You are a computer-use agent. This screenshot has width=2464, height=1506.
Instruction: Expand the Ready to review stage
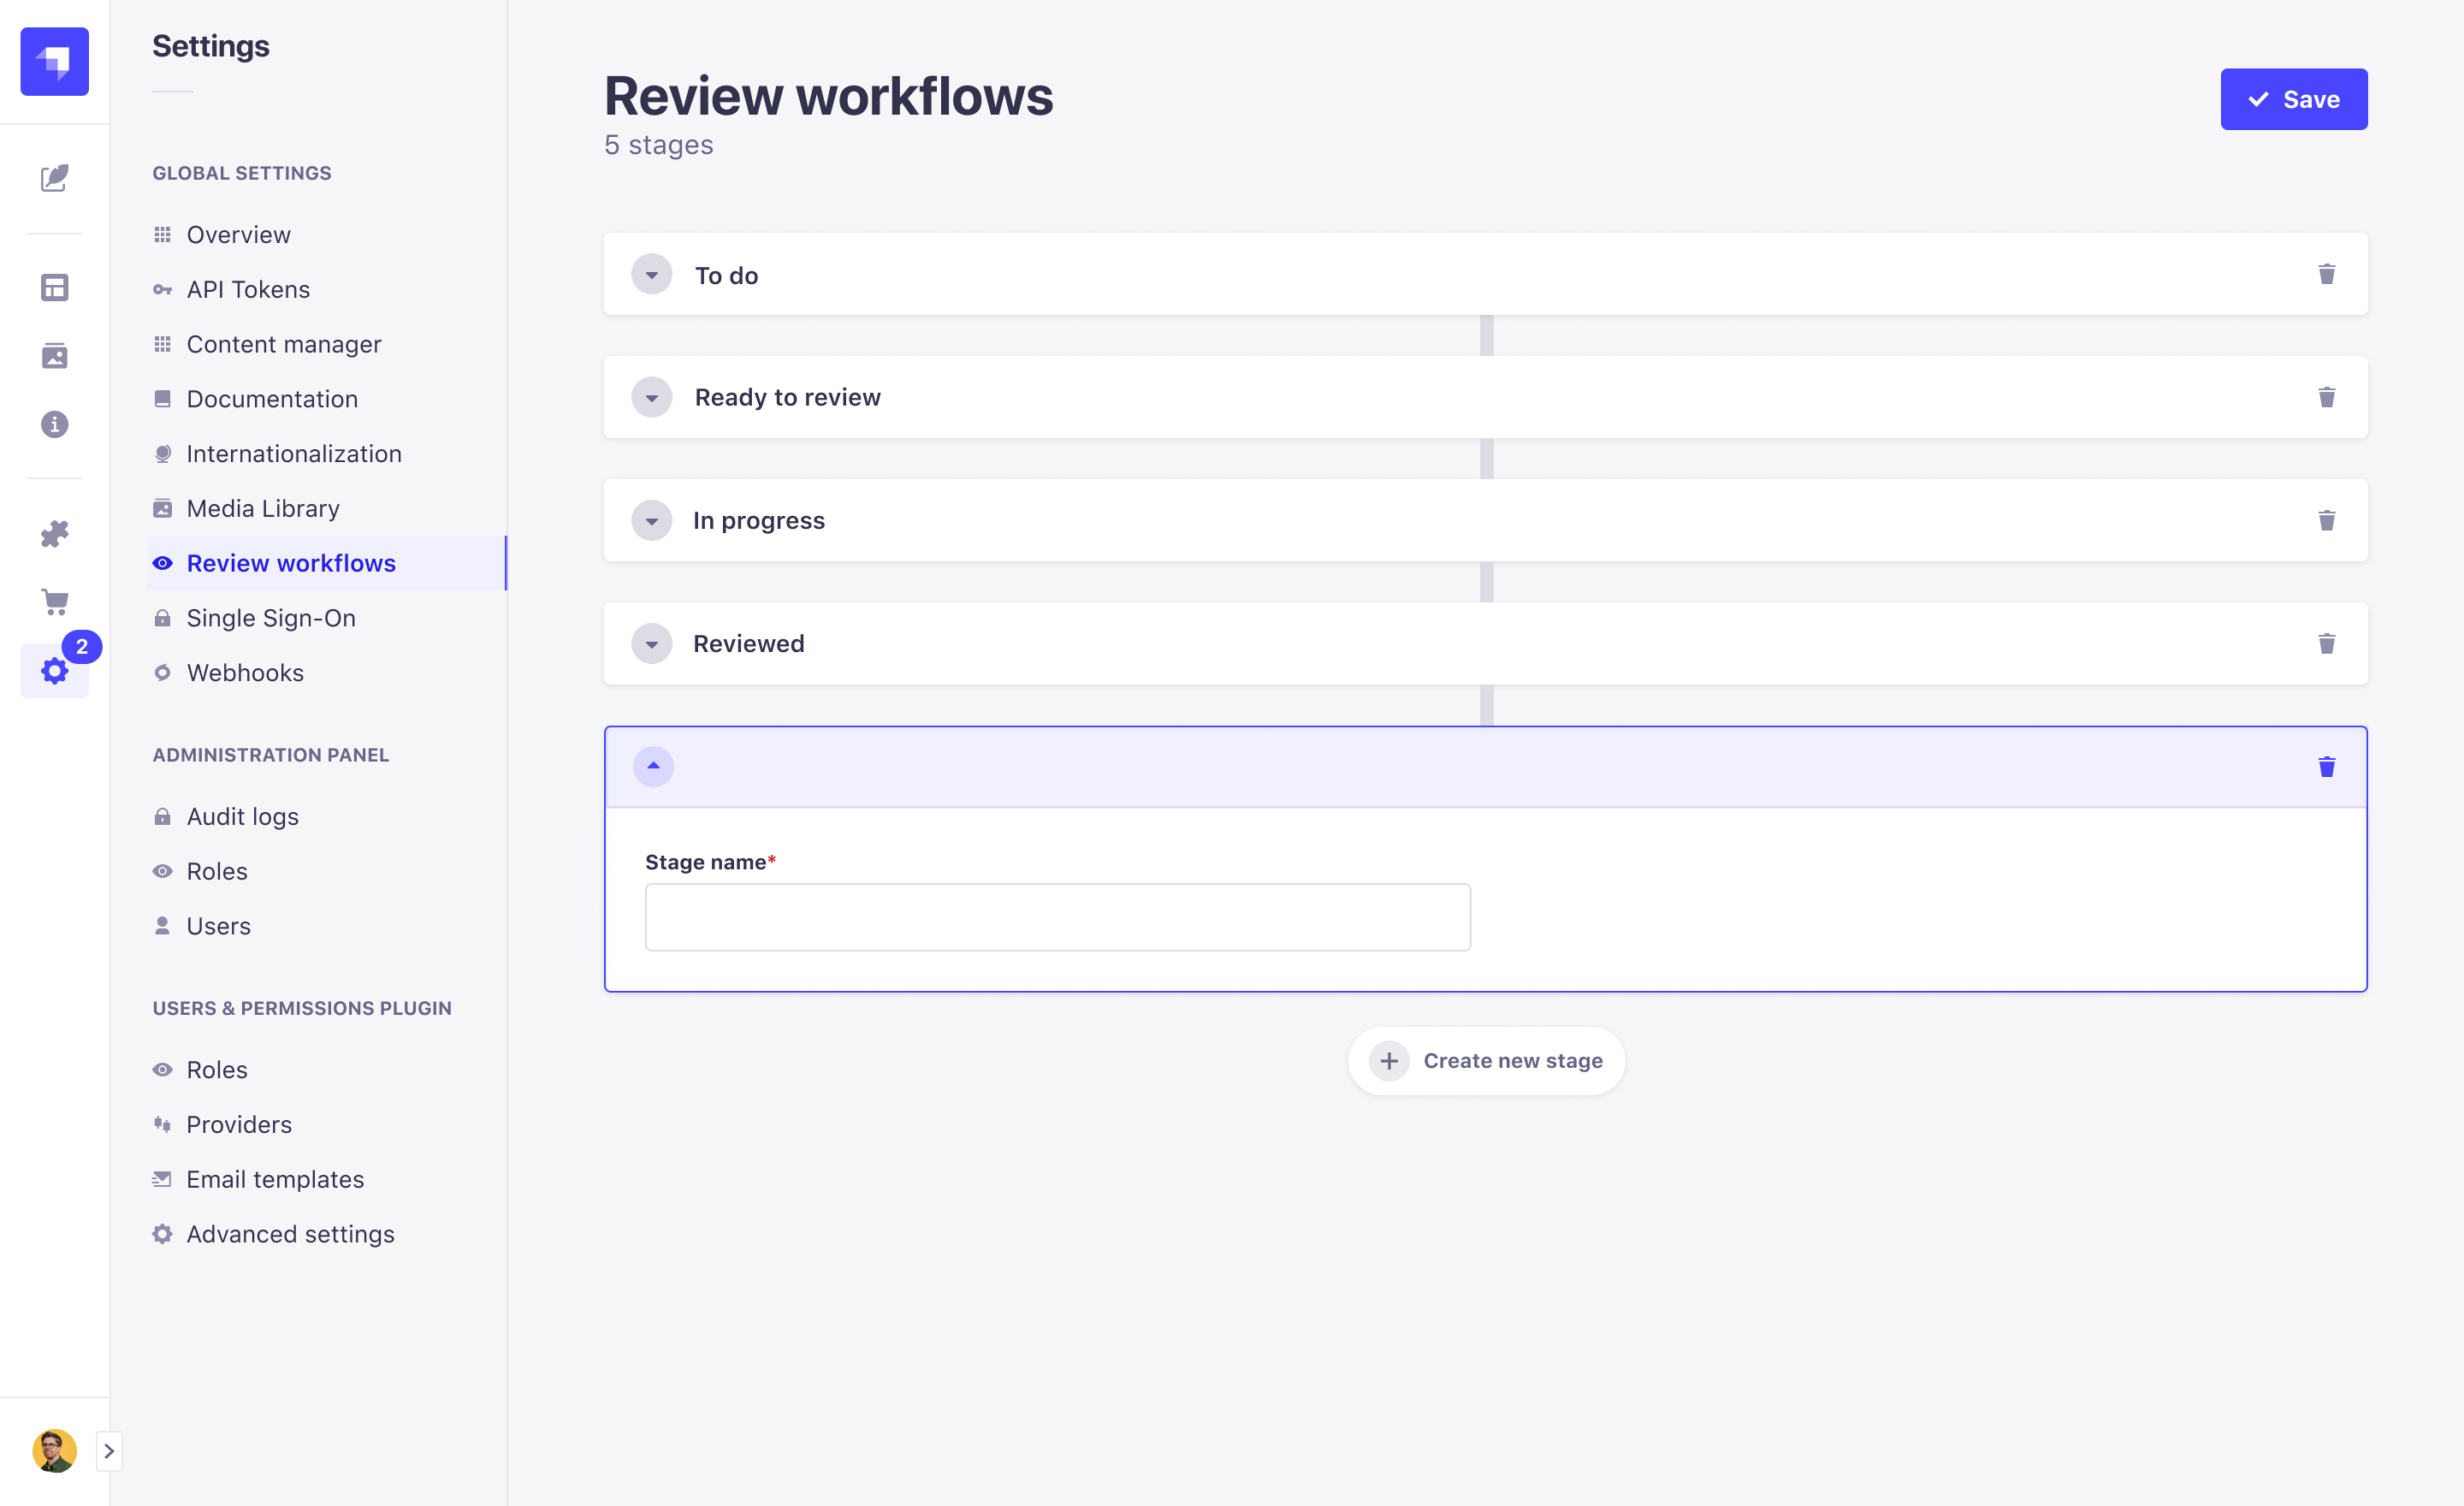pos(651,398)
